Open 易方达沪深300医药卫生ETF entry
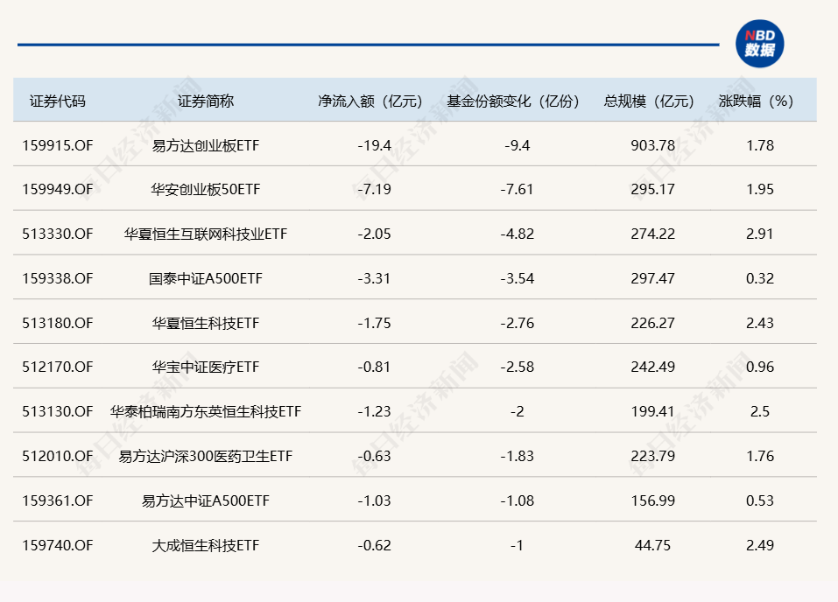The image size is (838, 602). point(206,457)
